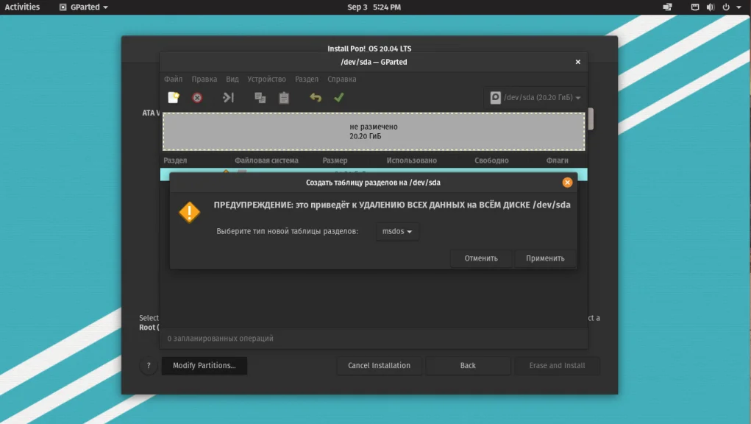Click the resize/move partition toolbar icon

tap(228, 98)
